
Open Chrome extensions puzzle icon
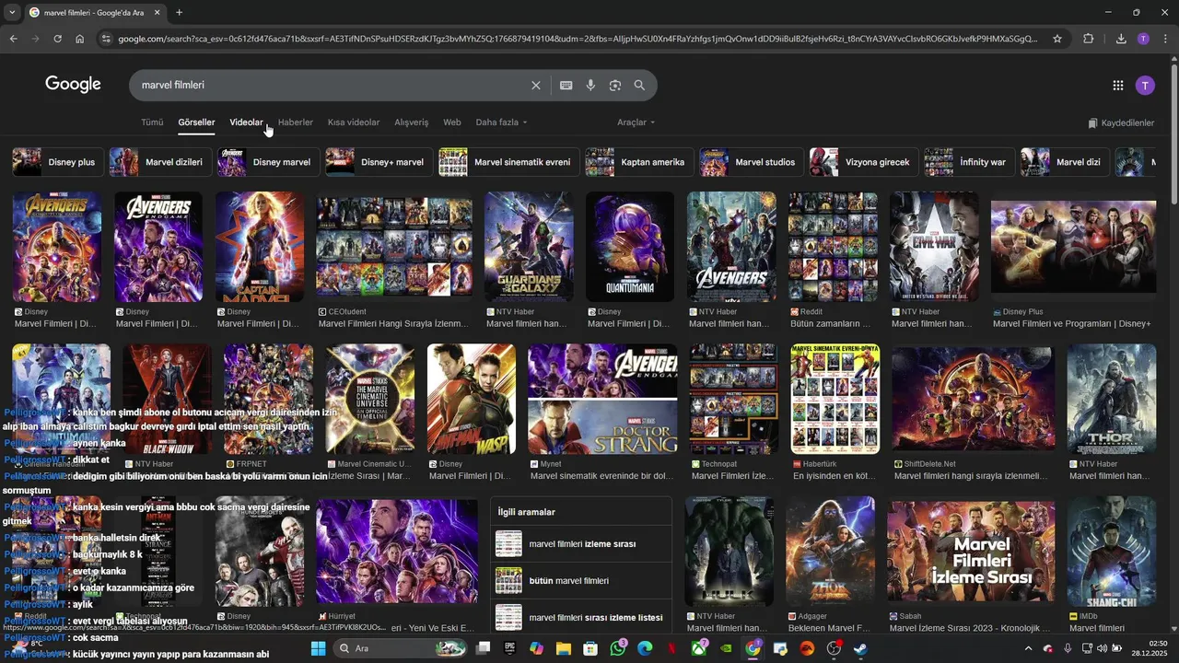(x=1089, y=39)
